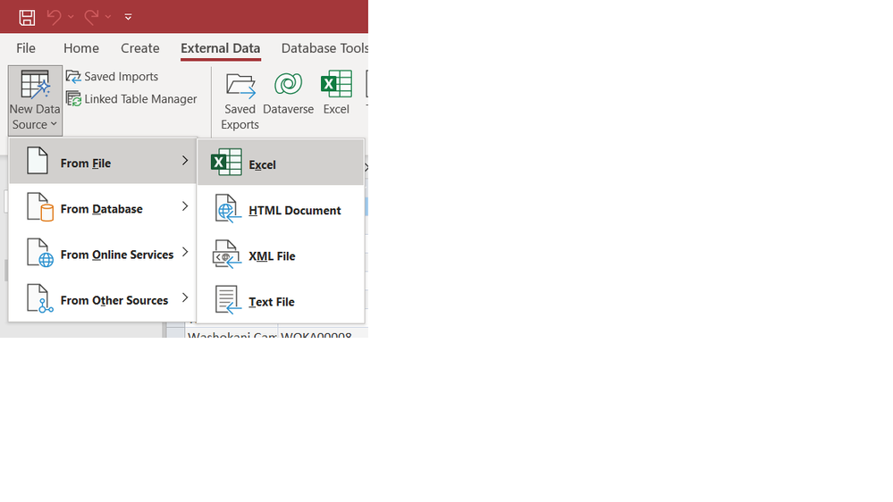The height and width of the screenshot is (502, 893).
Task: Expand the From File submenu chevron
Action: [185, 161]
